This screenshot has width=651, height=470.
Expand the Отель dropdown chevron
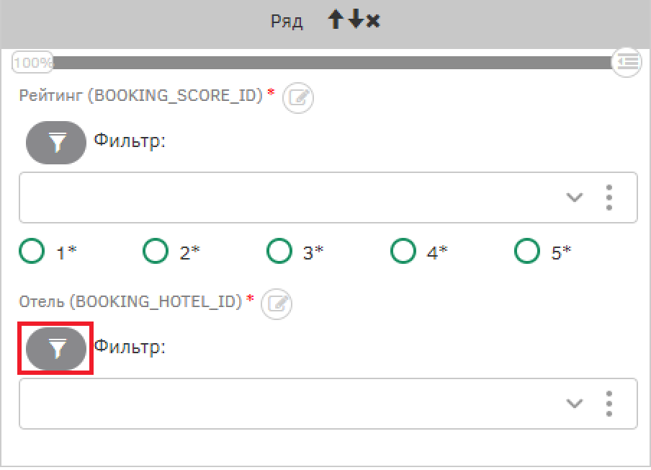[x=575, y=403]
